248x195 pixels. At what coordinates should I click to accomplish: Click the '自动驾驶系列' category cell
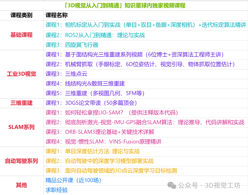pos(22,161)
